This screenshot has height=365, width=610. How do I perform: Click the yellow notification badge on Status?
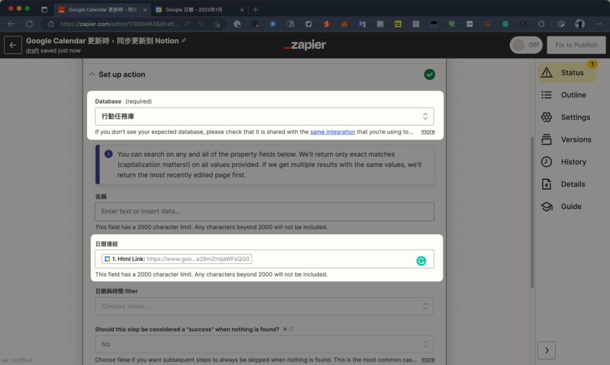tap(592, 64)
